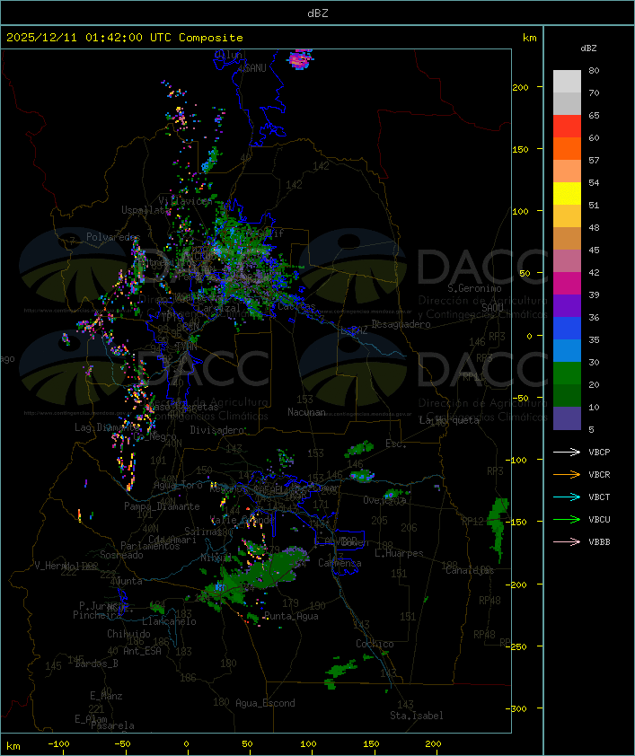This screenshot has width=635, height=756.
Task: Click the Pampa_Diamante place label
Action: click(x=162, y=506)
